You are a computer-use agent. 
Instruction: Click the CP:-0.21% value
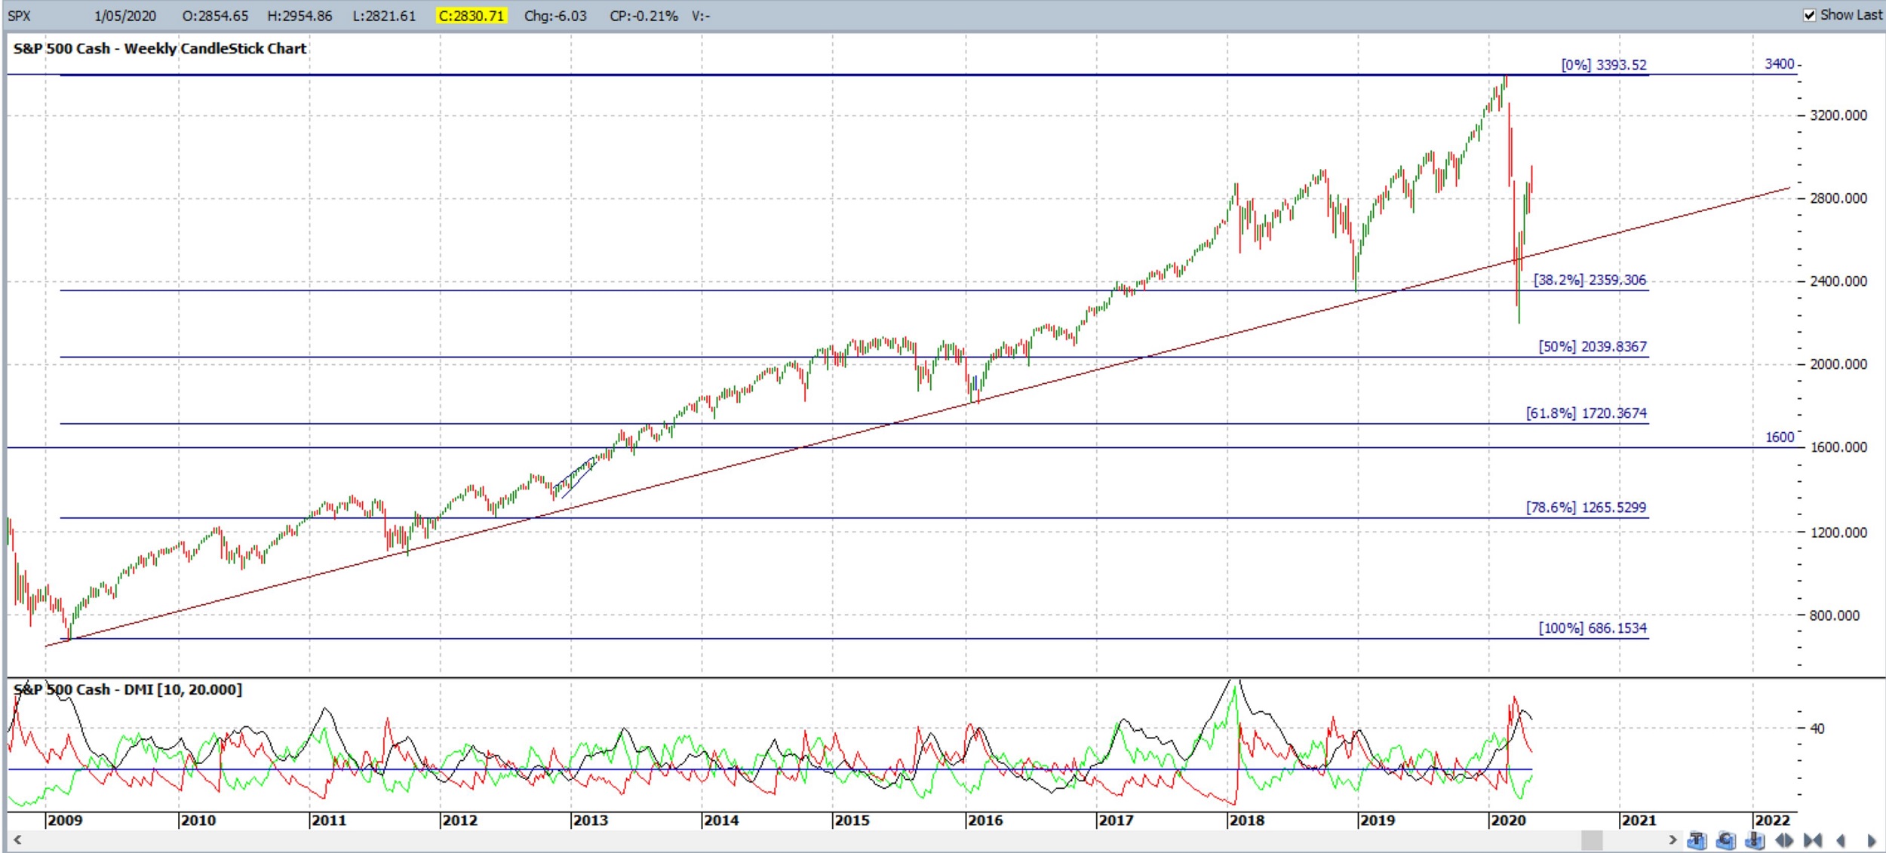coord(644,16)
